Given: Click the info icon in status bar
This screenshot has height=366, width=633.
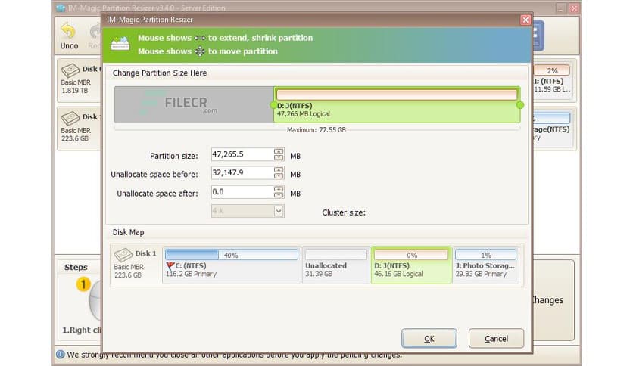Looking at the screenshot, I should 60,355.
